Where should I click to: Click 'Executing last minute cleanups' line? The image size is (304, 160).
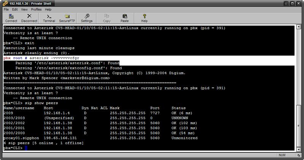click(x=39, y=48)
